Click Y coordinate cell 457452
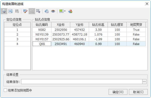 [x=80, y=30]
